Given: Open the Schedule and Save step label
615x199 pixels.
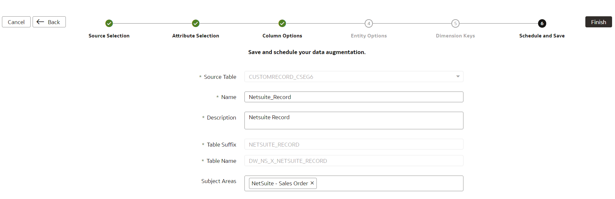Looking at the screenshot, I should tap(542, 36).
